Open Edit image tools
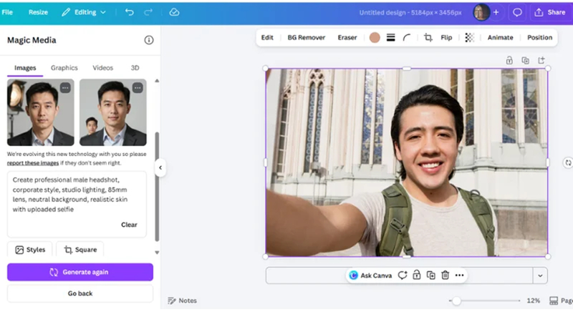 tap(267, 38)
